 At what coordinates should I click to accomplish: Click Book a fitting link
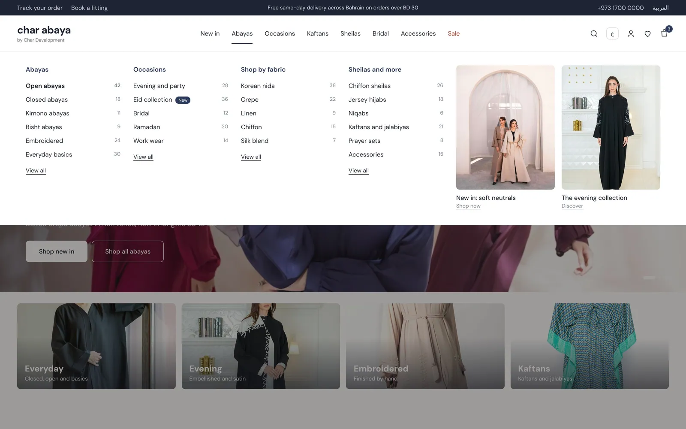(89, 8)
